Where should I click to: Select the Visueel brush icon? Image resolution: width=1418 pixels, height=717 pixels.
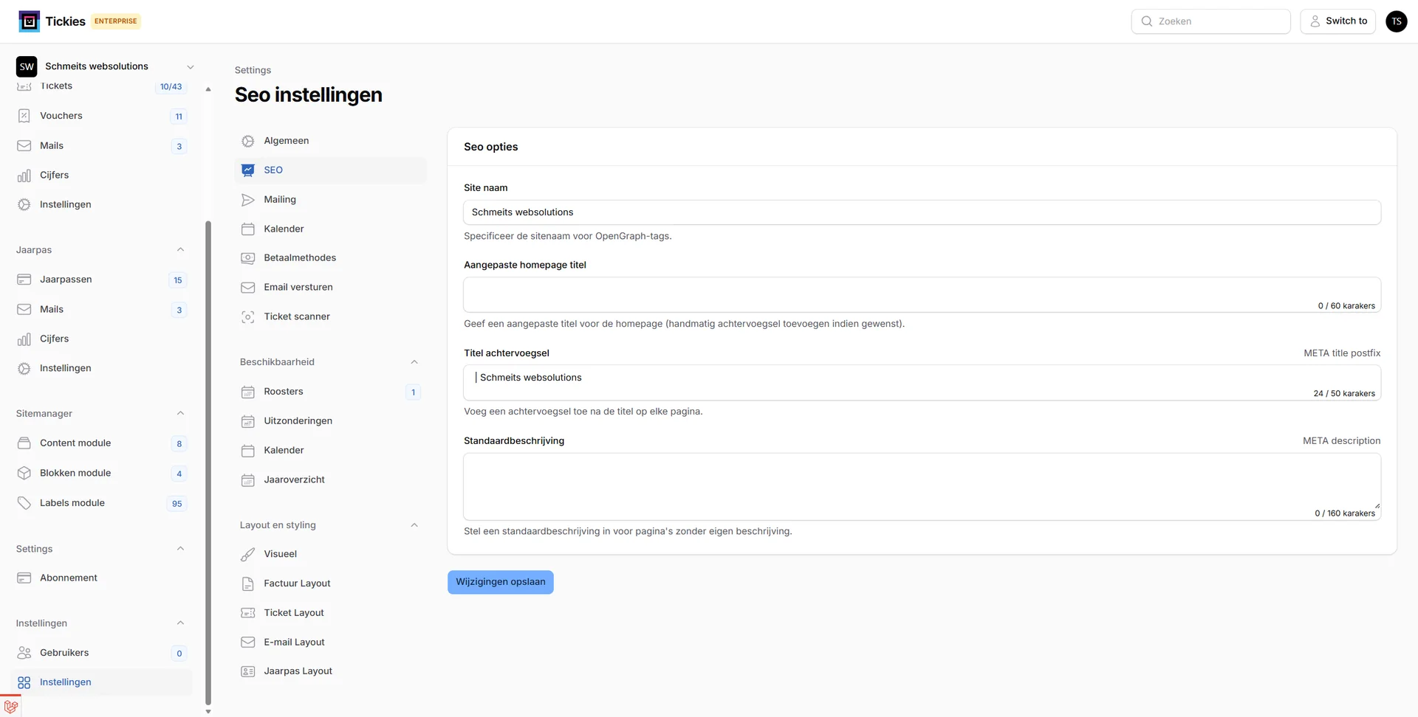pyautogui.click(x=247, y=553)
